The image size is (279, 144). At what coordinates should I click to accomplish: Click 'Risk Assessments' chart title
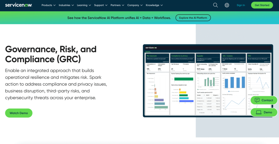(151, 73)
